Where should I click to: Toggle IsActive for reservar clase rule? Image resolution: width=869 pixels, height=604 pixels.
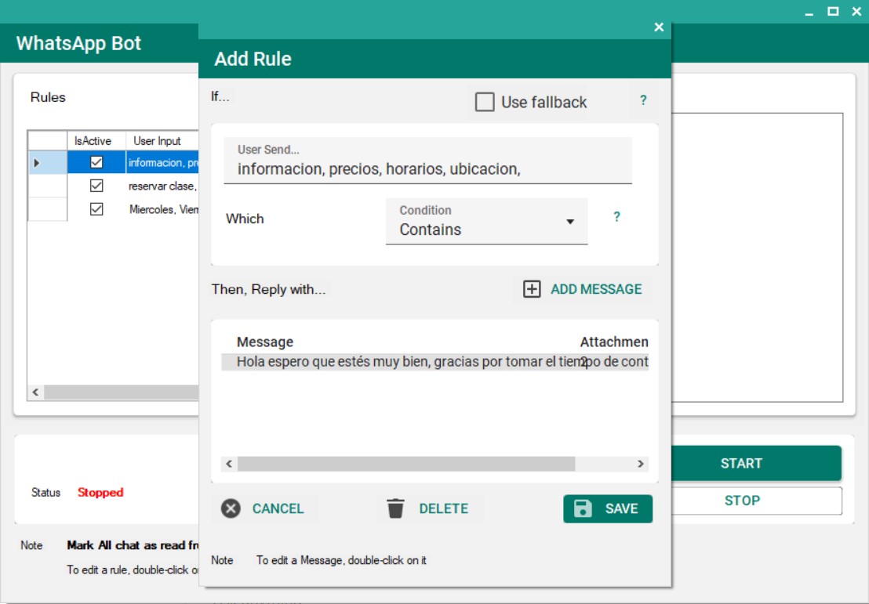click(96, 186)
